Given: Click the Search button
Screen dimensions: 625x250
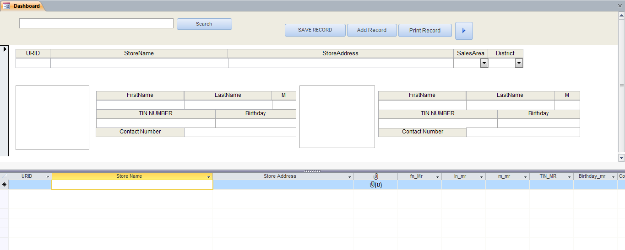Looking at the screenshot, I should (204, 24).
